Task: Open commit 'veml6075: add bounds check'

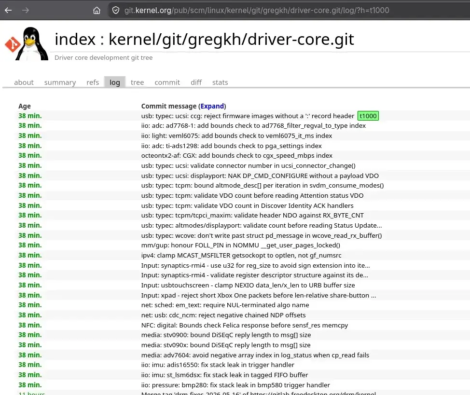Action: pyautogui.click(x=236, y=136)
